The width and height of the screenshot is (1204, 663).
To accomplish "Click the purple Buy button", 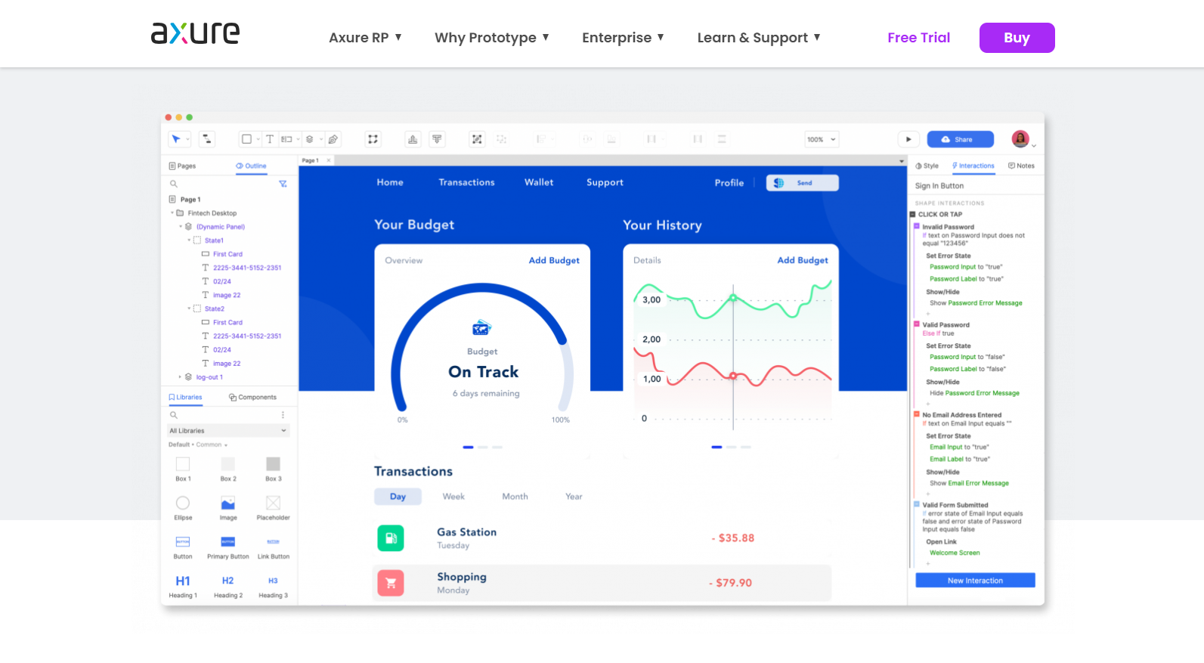I will [x=1017, y=38].
